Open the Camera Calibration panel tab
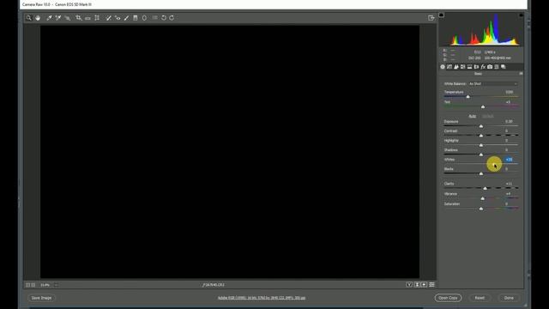Viewport: 549px width, 309px height. [x=490, y=67]
